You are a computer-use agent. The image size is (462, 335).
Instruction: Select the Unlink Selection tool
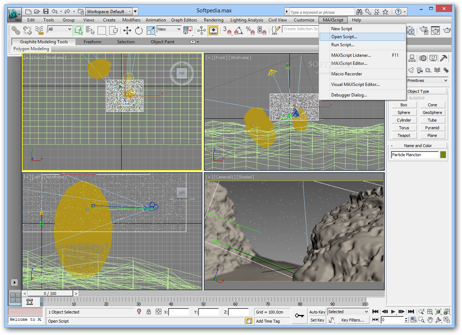(x=27, y=30)
